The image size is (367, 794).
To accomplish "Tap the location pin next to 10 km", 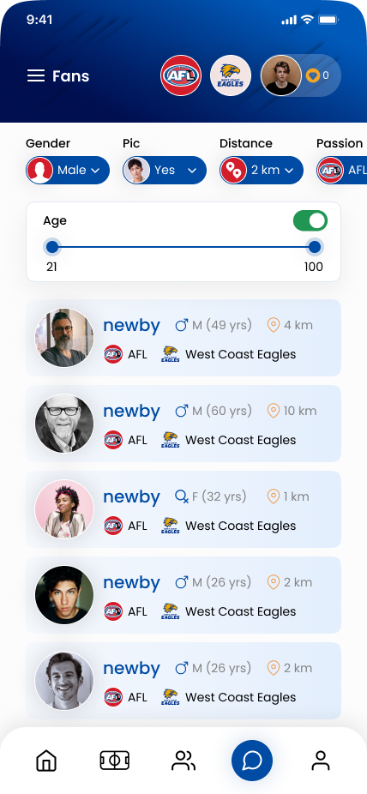I will [x=274, y=411].
